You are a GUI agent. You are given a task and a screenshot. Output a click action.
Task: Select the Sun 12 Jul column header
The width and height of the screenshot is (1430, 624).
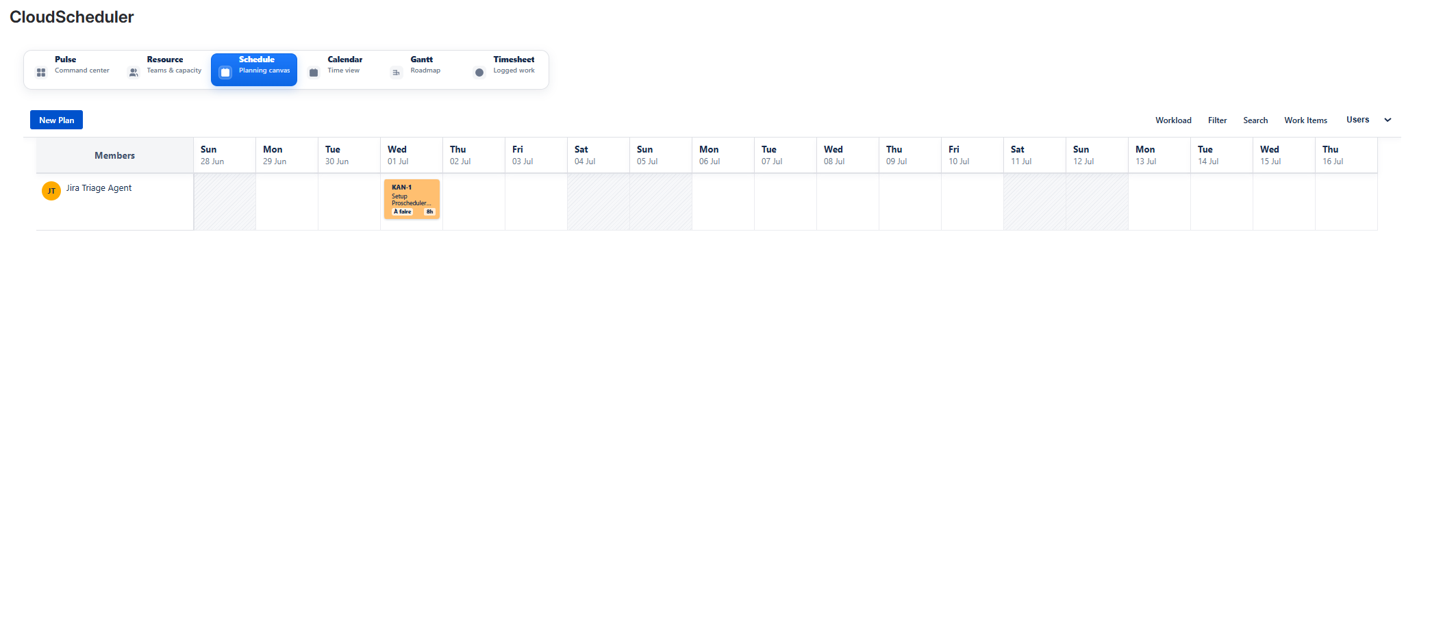pyautogui.click(x=1097, y=155)
